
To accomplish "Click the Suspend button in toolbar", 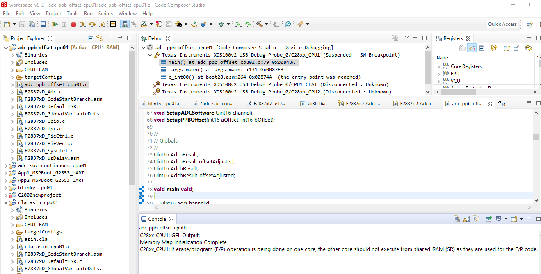I will tap(64, 24).
